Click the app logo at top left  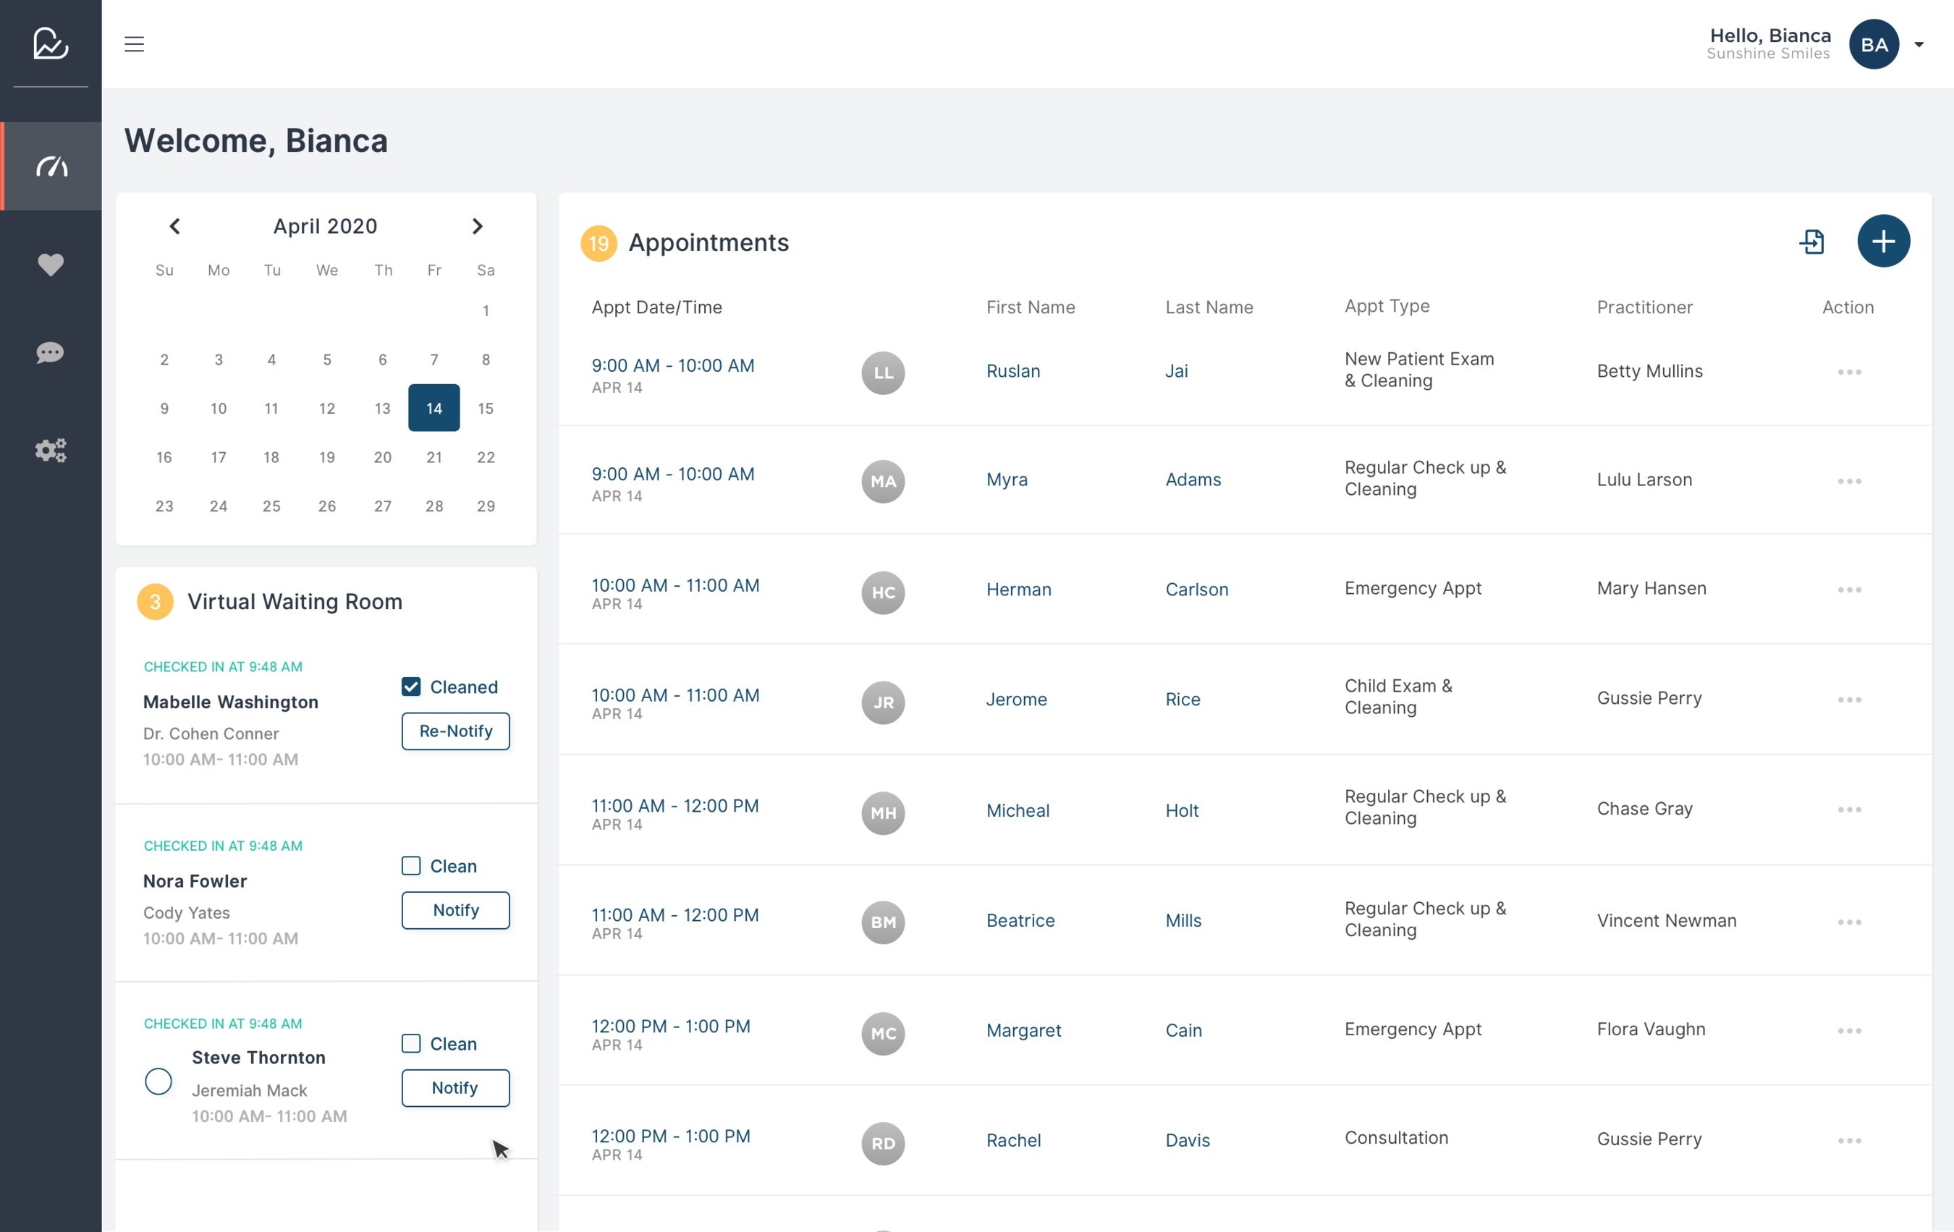tap(51, 43)
